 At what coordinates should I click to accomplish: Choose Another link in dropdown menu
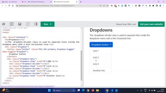pos(100,71)
